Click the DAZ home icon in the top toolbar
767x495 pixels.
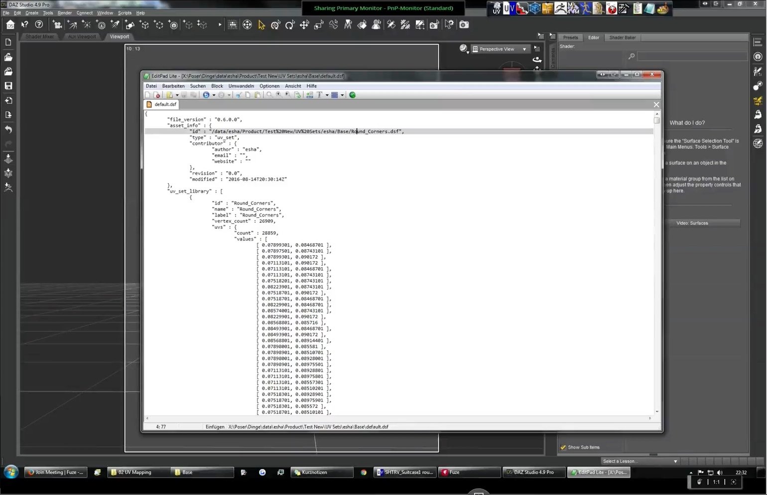(x=10, y=24)
